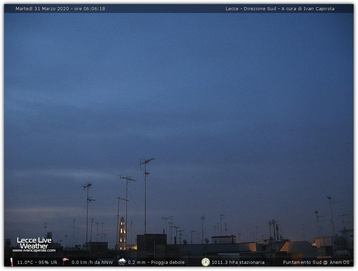Select the 0.0 km/h da NNW wind reading
The height and width of the screenshot is (271, 358).
(x=92, y=262)
